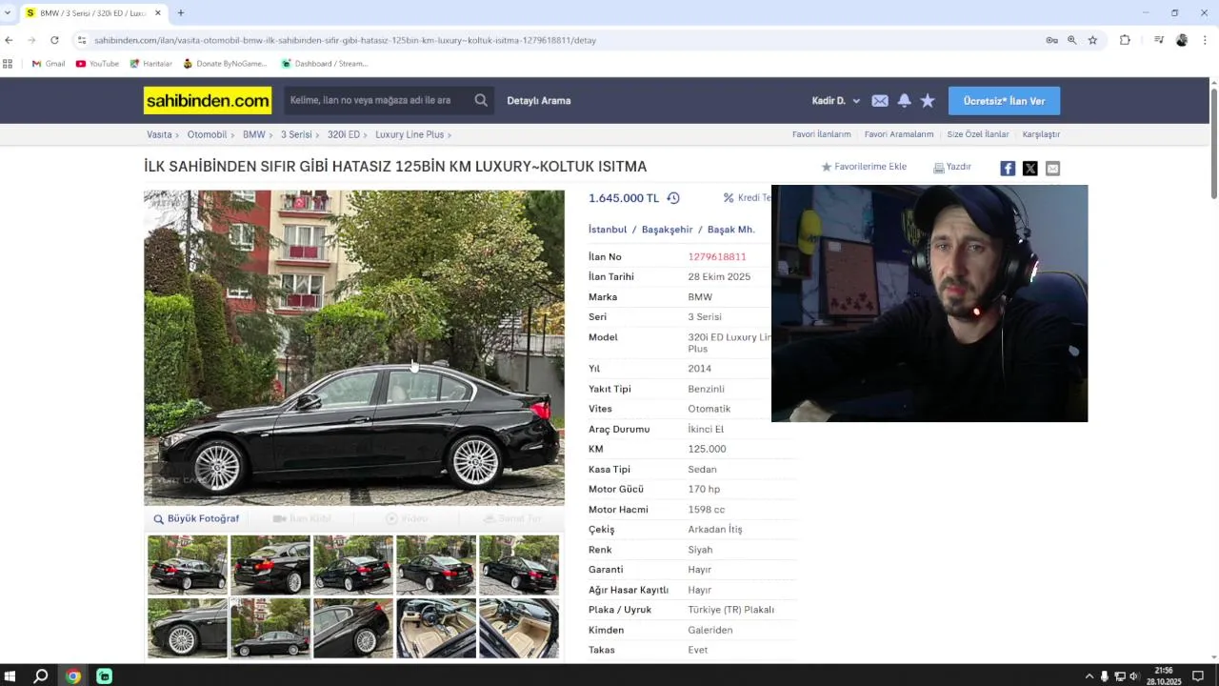Click Favorilerime Ekle
Image resolution: width=1219 pixels, height=686 pixels.
[864, 167]
